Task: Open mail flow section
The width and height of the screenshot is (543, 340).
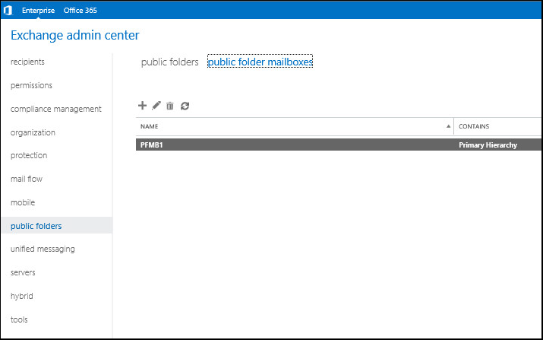Action: tap(27, 179)
